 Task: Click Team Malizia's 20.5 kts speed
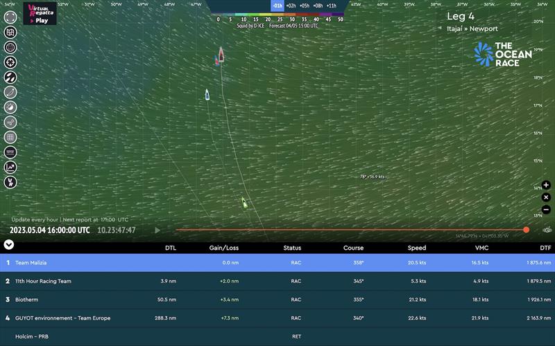click(x=416, y=263)
